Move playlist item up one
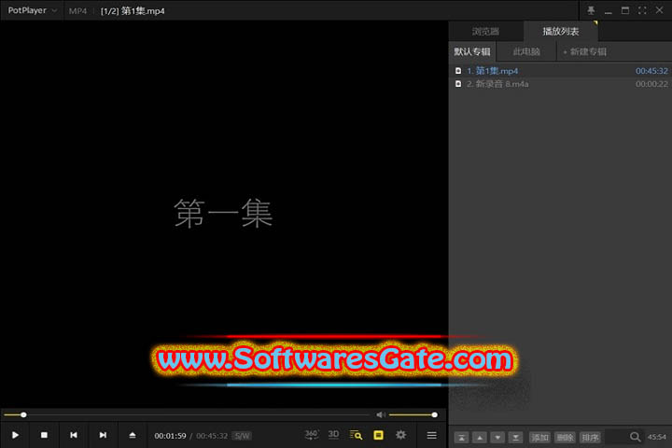Screen dimensions: 672x448 click(x=480, y=438)
